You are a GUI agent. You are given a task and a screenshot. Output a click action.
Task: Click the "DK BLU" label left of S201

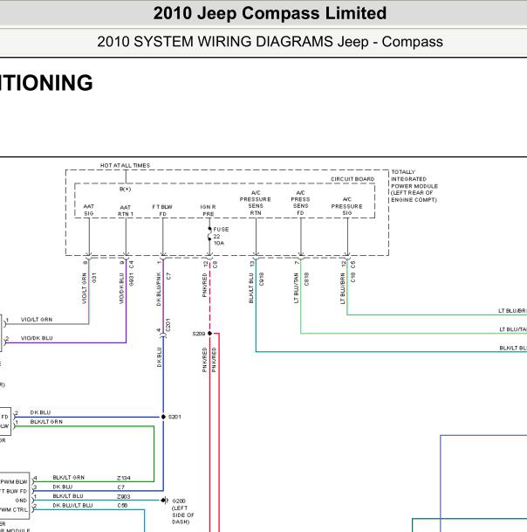pos(40,412)
